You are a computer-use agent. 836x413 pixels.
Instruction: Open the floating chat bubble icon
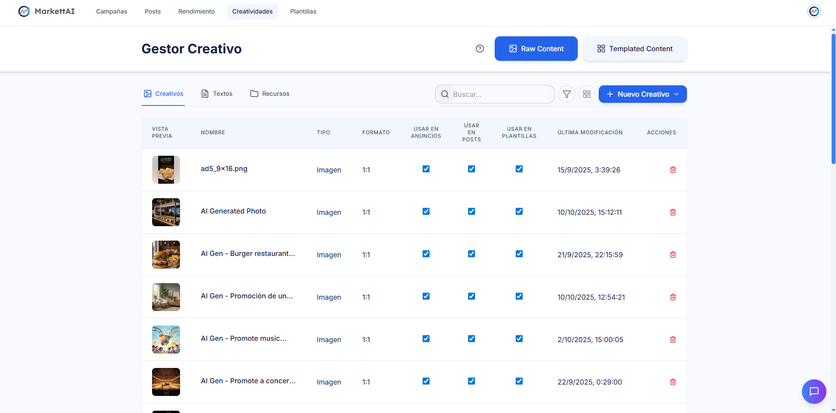(x=814, y=392)
